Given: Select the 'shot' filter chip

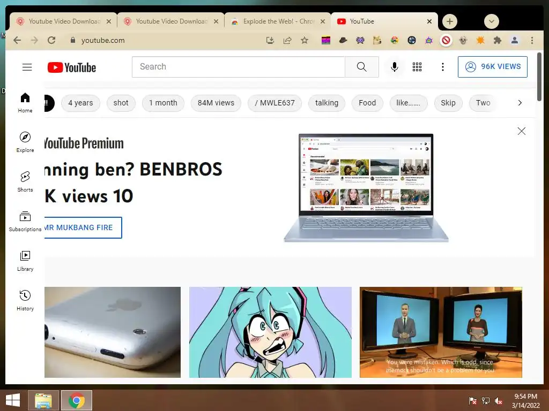Looking at the screenshot, I should click(x=121, y=103).
